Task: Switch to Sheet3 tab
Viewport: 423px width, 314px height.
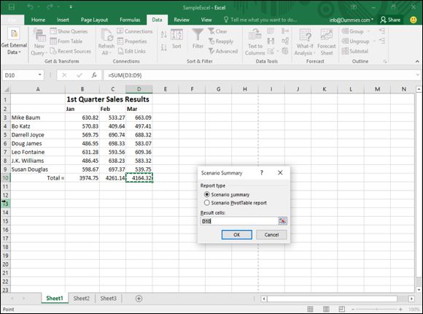Action: 108,299
